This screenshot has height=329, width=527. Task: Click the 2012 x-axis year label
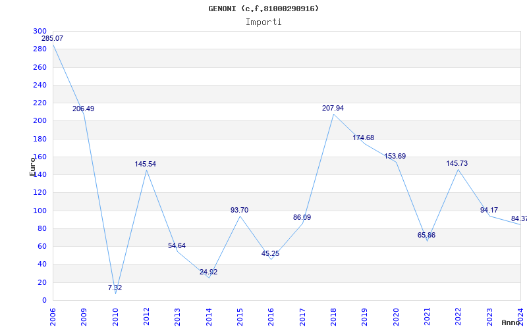(146, 316)
